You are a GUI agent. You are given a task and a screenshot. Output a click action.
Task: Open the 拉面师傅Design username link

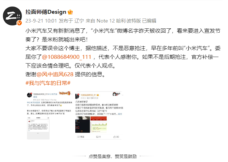46,12
